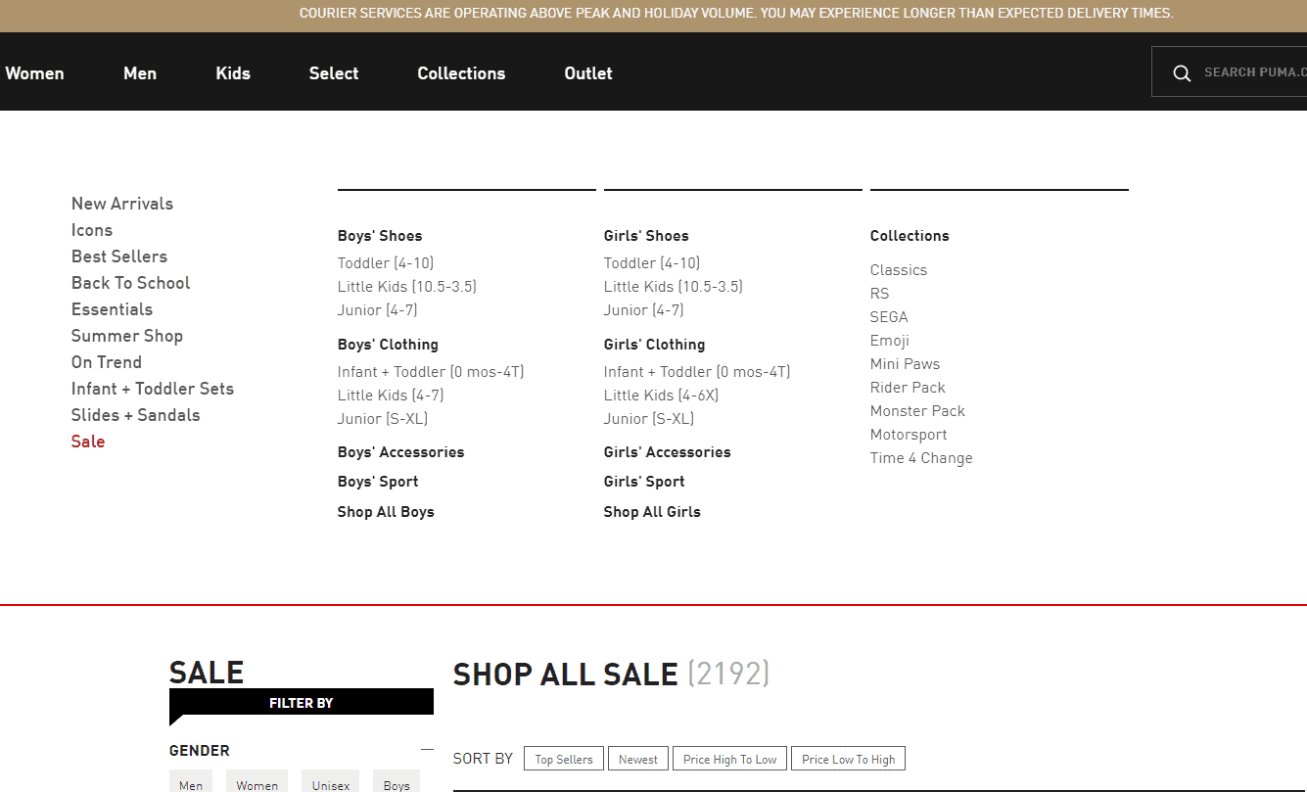
Task: Select Boys' Shoes Little Kids (10.5-3.5)
Action: click(407, 287)
